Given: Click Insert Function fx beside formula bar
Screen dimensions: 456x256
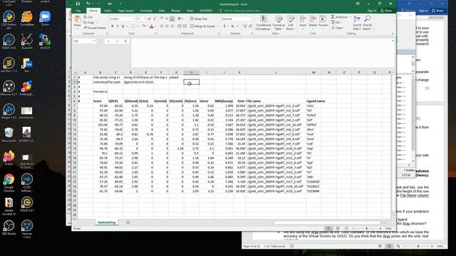Looking at the screenshot, I should pos(125,41).
